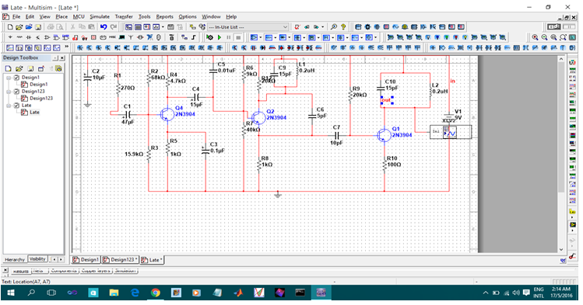Select the Q1 2N3904 transistor
Image resolution: width=583 pixels, height=305 pixels.
tap(384, 135)
